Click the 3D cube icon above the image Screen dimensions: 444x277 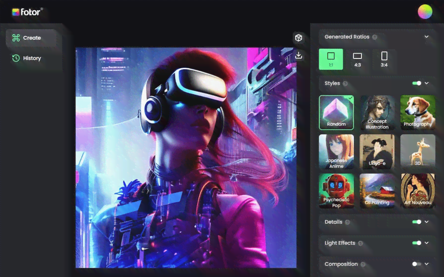click(298, 38)
